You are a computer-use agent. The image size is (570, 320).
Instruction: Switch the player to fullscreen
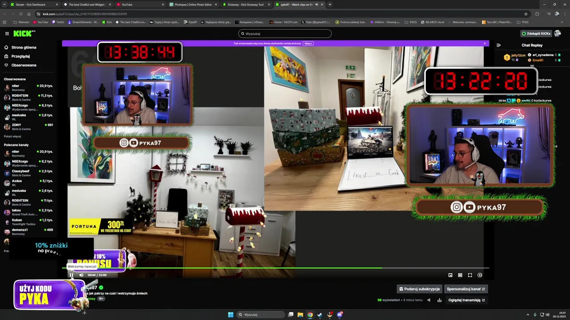click(x=470, y=275)
